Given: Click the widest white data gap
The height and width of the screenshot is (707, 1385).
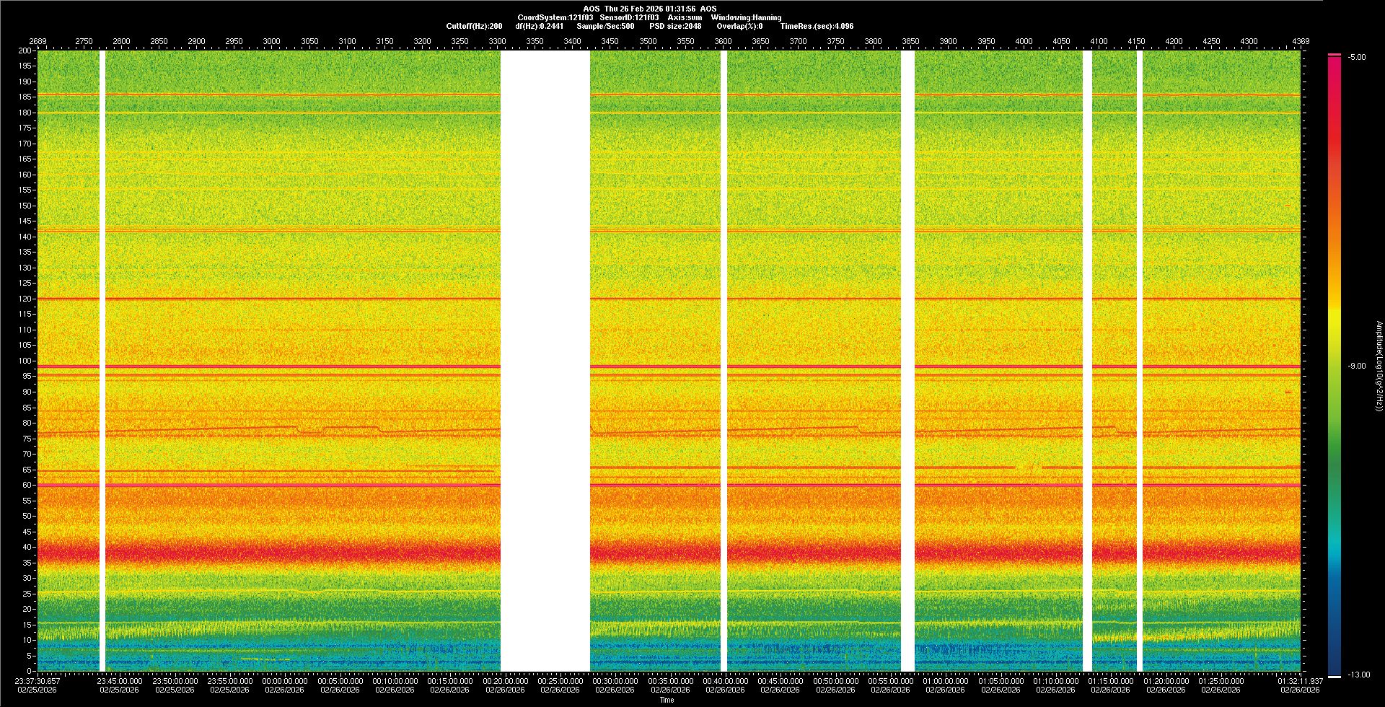Looking at the screenshot, I should point(545,361).
